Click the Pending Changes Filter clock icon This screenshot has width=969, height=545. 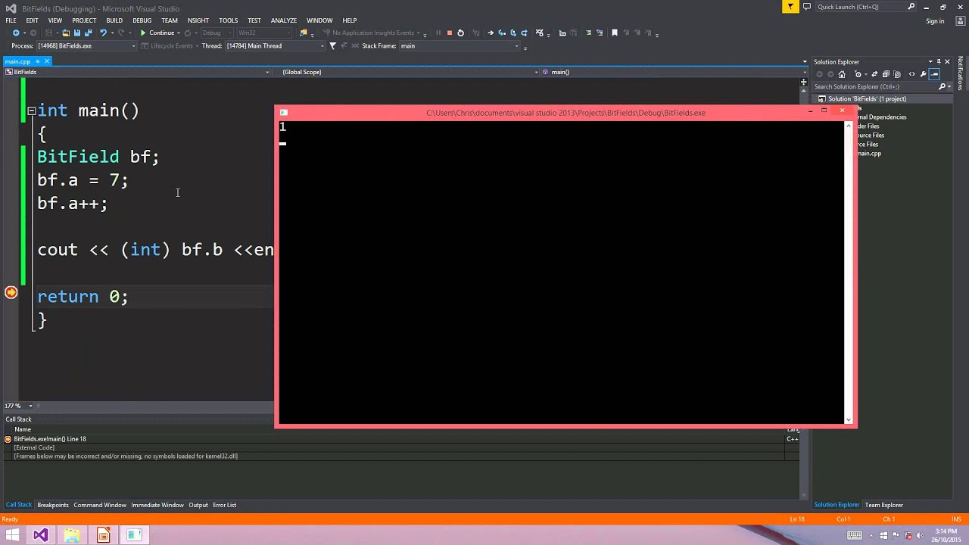coord(858,74)
